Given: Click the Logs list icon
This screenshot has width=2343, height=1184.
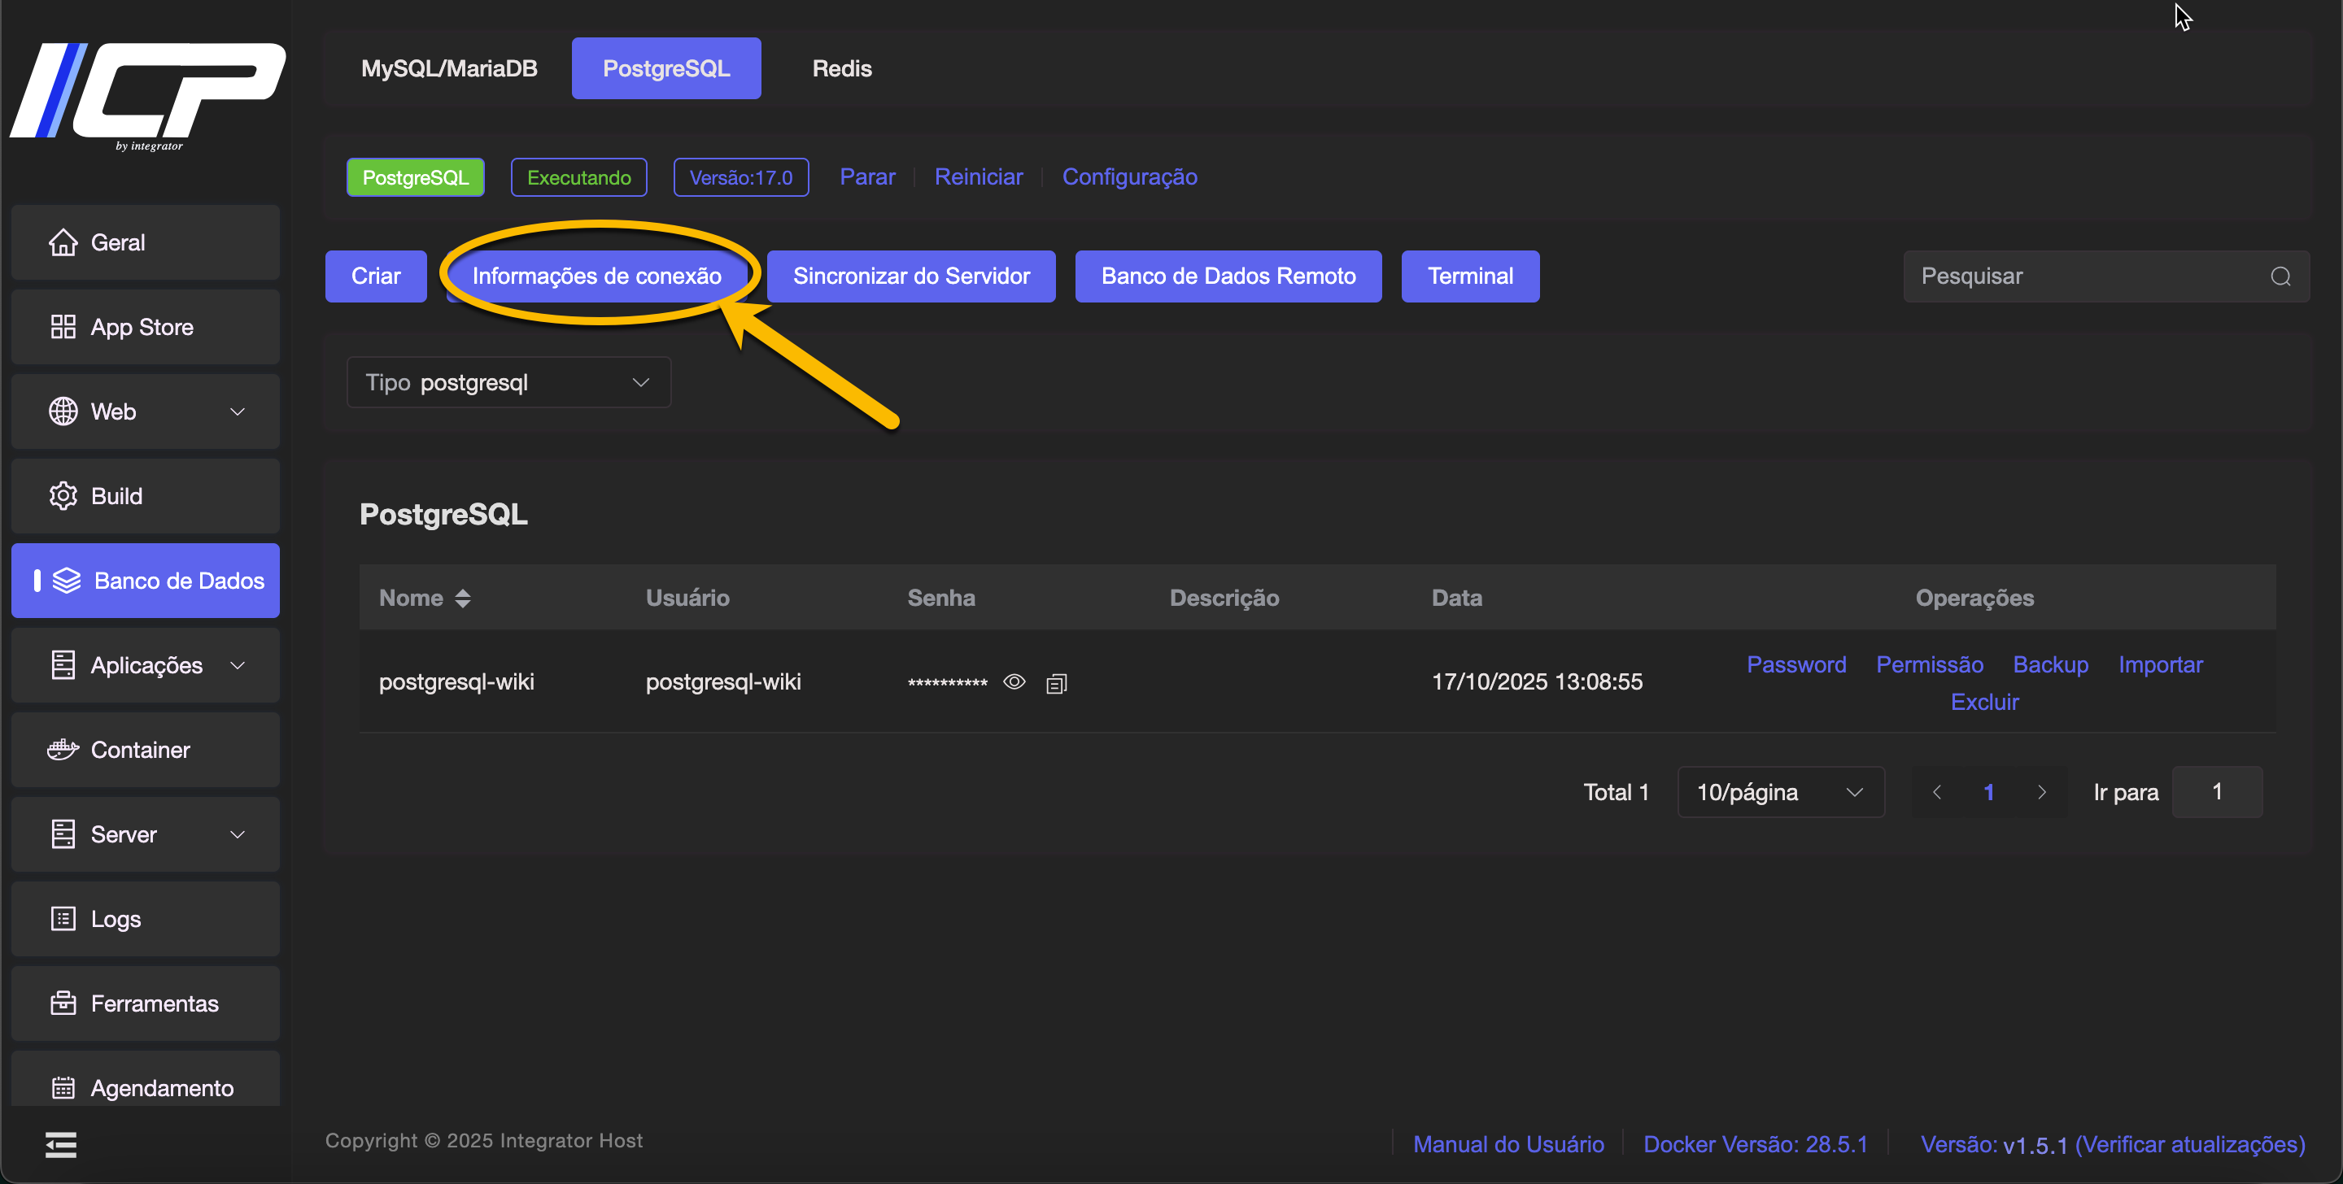Looking at the screenshot, I should pos(63,920).
